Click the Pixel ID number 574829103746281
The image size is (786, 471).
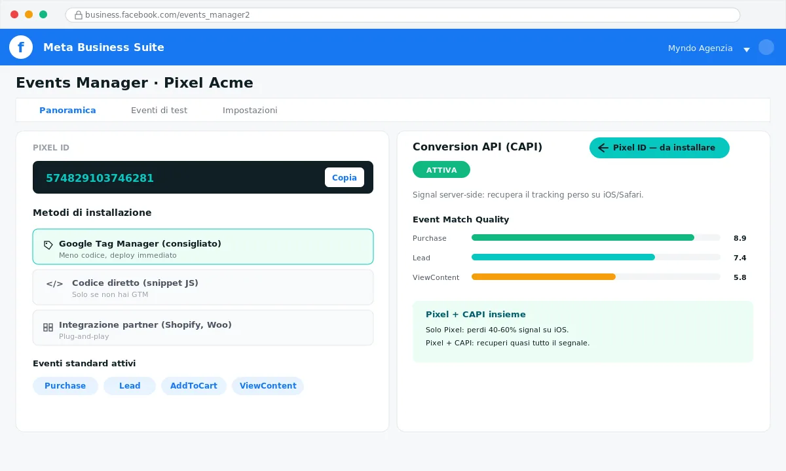(100, 178)
